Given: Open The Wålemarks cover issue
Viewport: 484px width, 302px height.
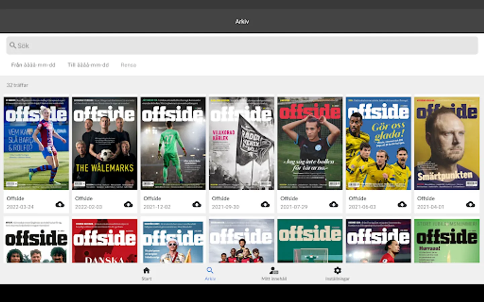Looking at the screenshot, I should coord(105,143).
